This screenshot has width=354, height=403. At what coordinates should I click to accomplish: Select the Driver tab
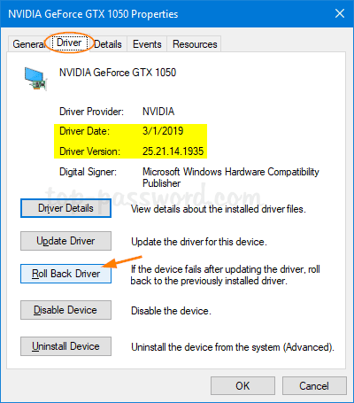coord(69,43)
